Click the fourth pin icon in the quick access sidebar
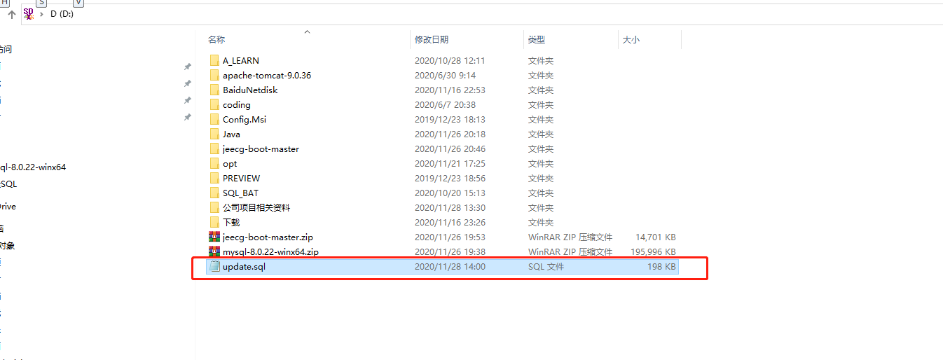The width and height of the screenshot is (943, 360). click(187, 117)
